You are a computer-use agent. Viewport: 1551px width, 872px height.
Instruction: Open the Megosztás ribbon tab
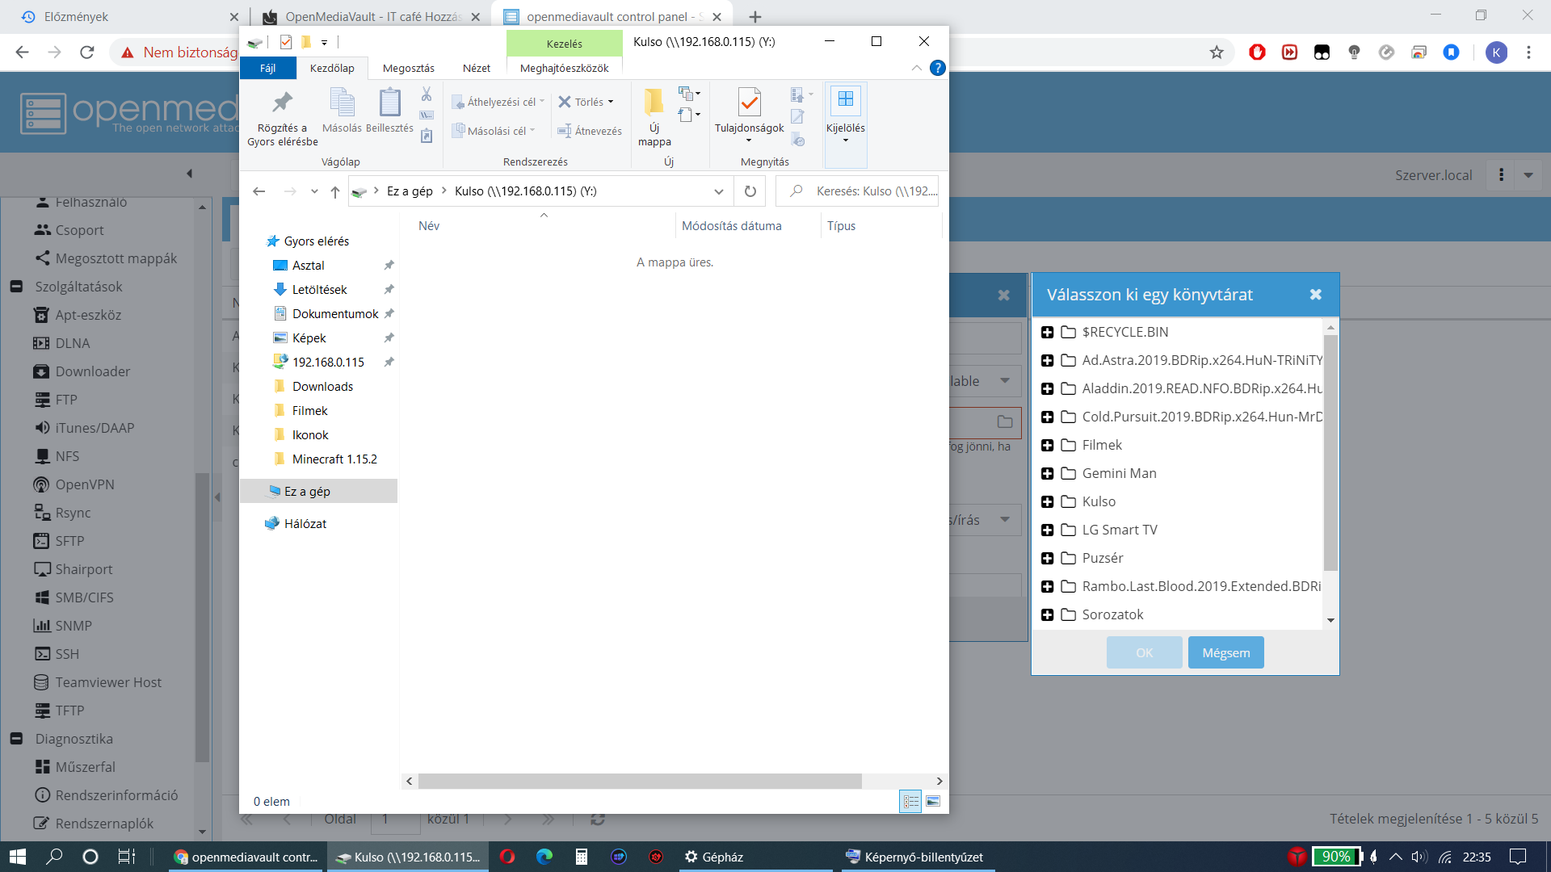[408, 68]
